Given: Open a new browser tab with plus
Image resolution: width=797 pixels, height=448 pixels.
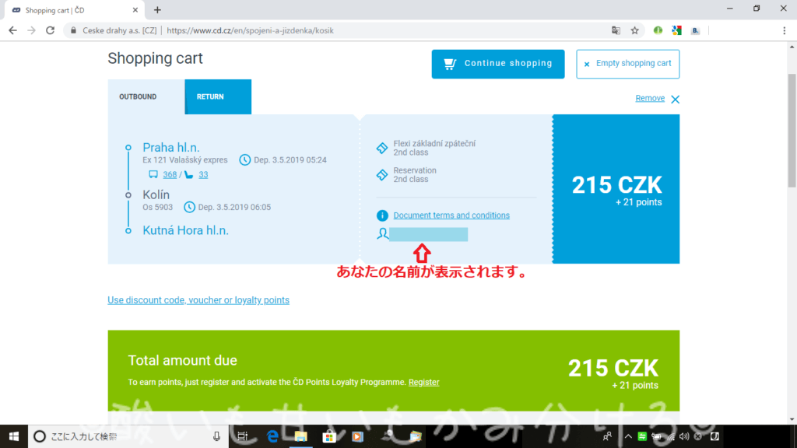Looking at the screenshot, I should click(157, 9).
